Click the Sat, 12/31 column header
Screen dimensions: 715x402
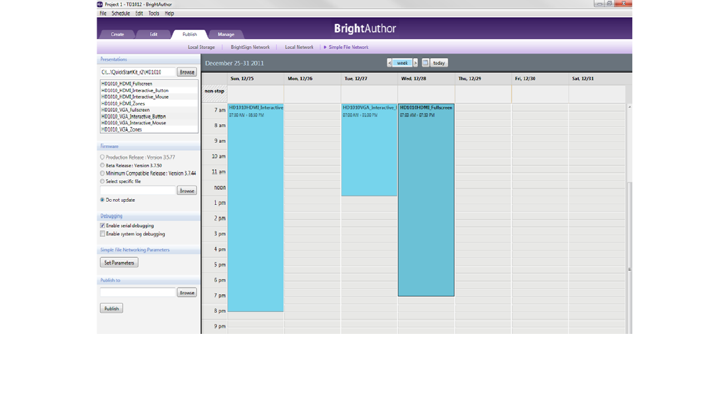click(597, 79)
